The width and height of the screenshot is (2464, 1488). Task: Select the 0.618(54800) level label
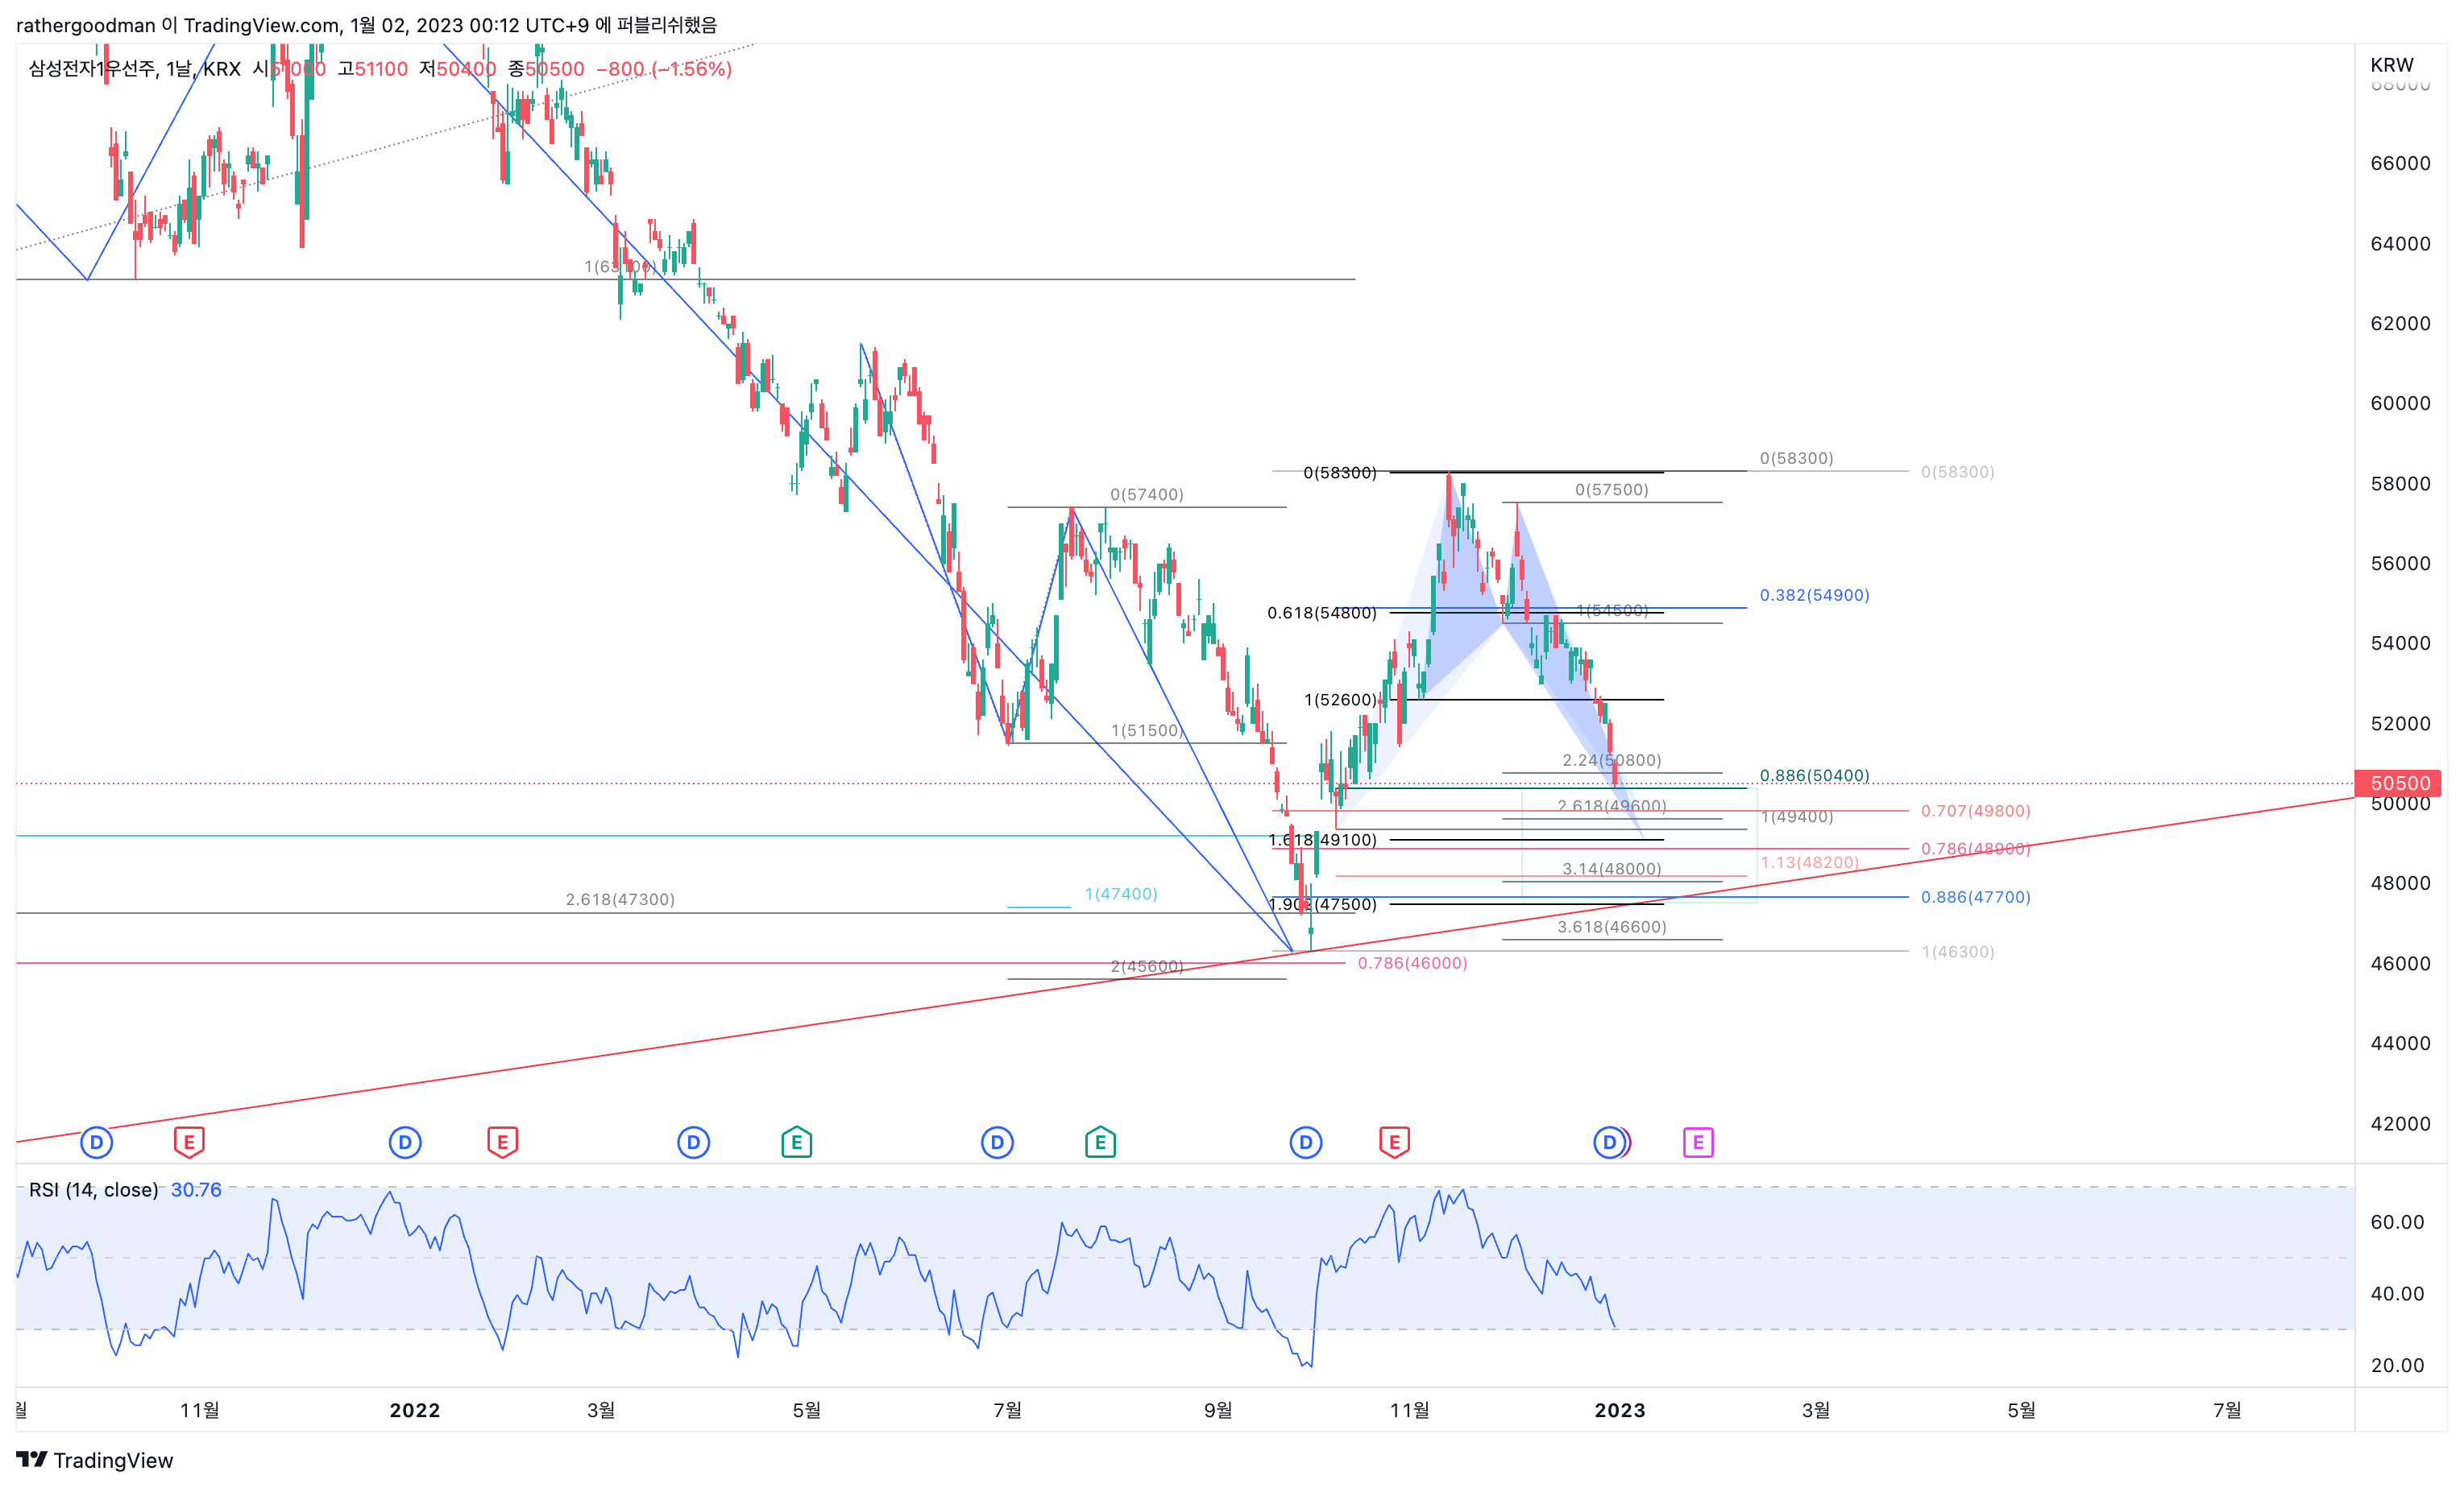[1321, 613]
